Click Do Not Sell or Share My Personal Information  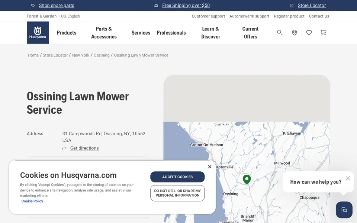177,193
